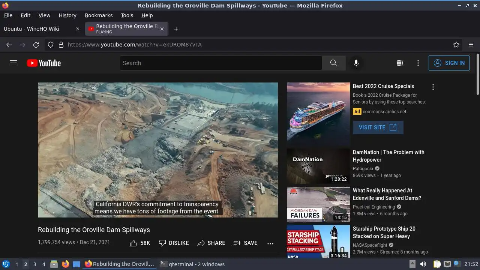Open the Practical Engineering channel name
480x270 pixels.
click(x=374, y=207)
